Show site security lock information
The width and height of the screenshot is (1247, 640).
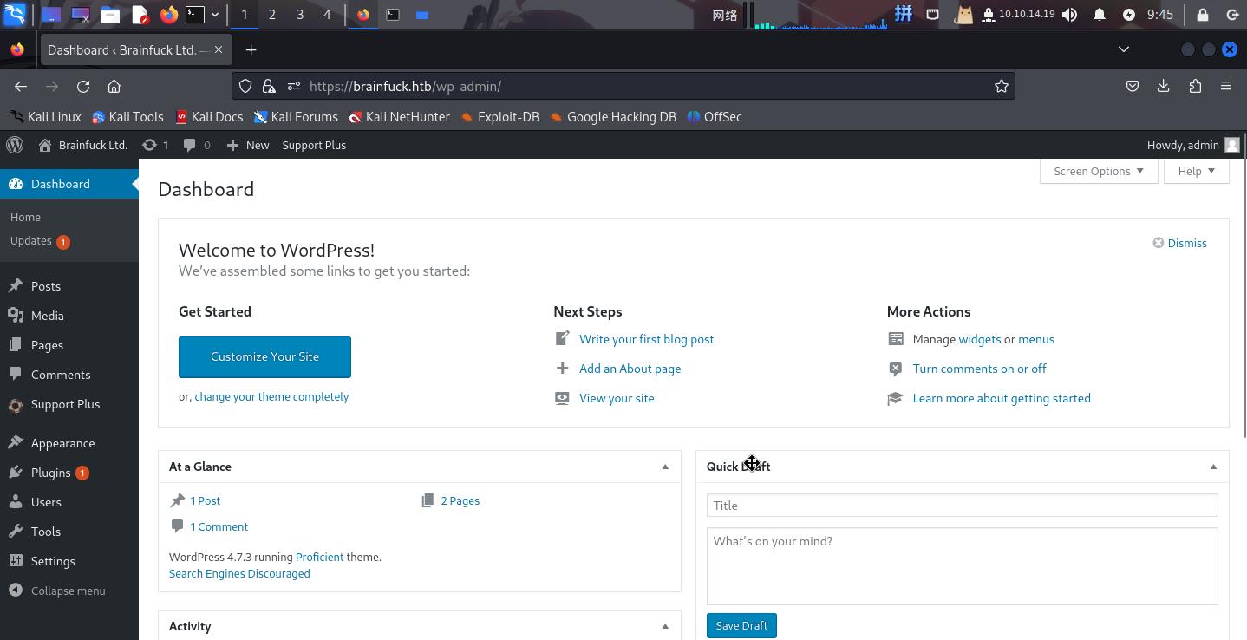click(x=269, y=86)
